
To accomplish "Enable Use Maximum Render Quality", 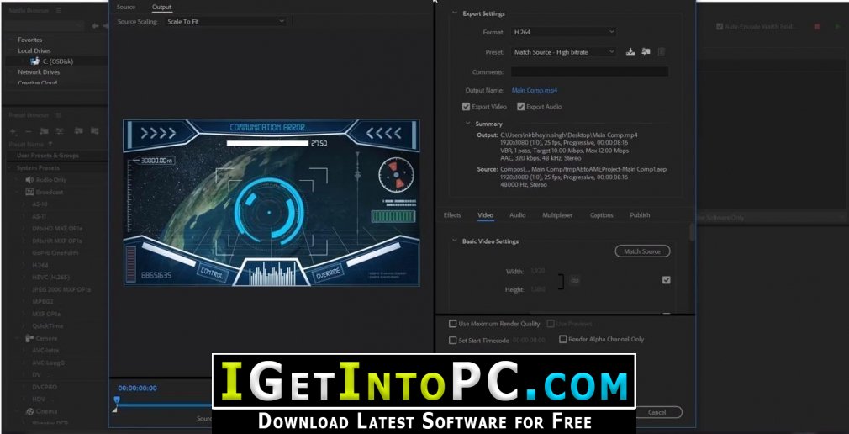I will pyautogui.click(x=452, y=324).
